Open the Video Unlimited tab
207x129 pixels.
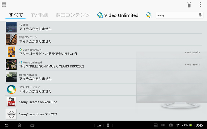(x=118, y=15)
